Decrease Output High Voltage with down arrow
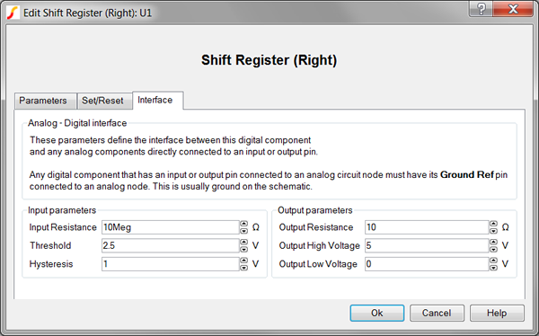The width and height of the screenshot is (539, 336). tap(493, 249)
